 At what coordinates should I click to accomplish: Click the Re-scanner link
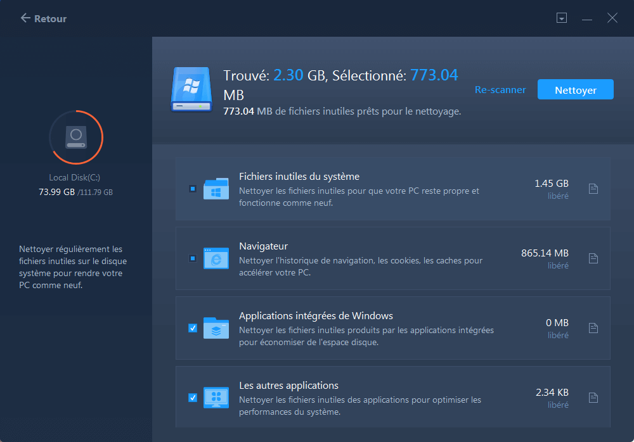[500, 89]
